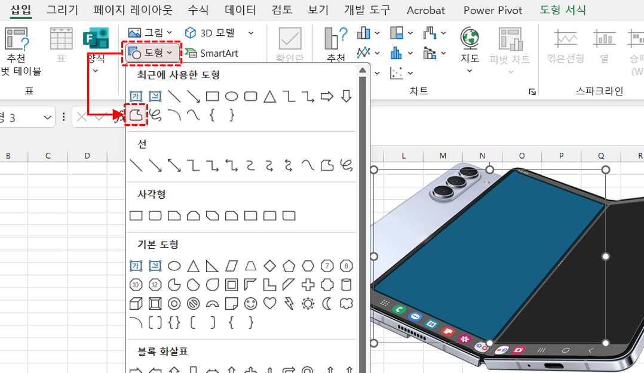Open the 페이지 레이아웃 tab
This screenshot has width=644, height=373.
[133, 10]
